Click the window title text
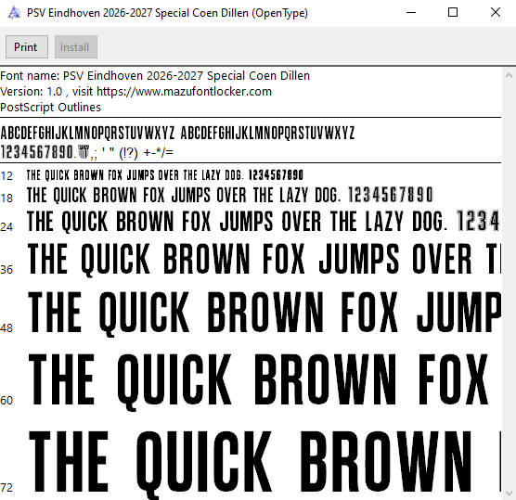Image resolution: width=516 pixels, height=500 pixels. (167, 13)
